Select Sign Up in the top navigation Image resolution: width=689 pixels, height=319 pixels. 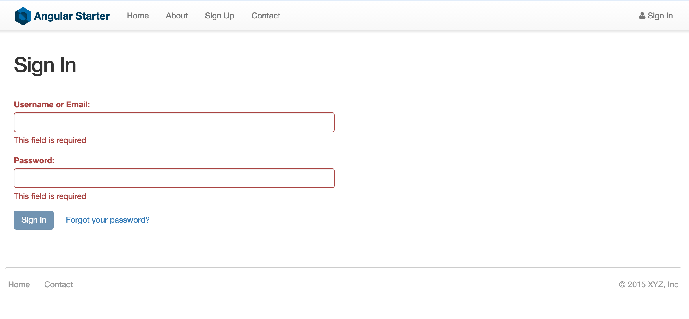[x=219, y=16]
